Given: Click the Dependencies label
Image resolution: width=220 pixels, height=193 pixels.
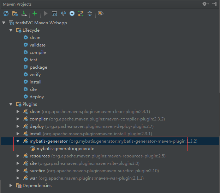Looking at the screenshot, I should (37, 186).
